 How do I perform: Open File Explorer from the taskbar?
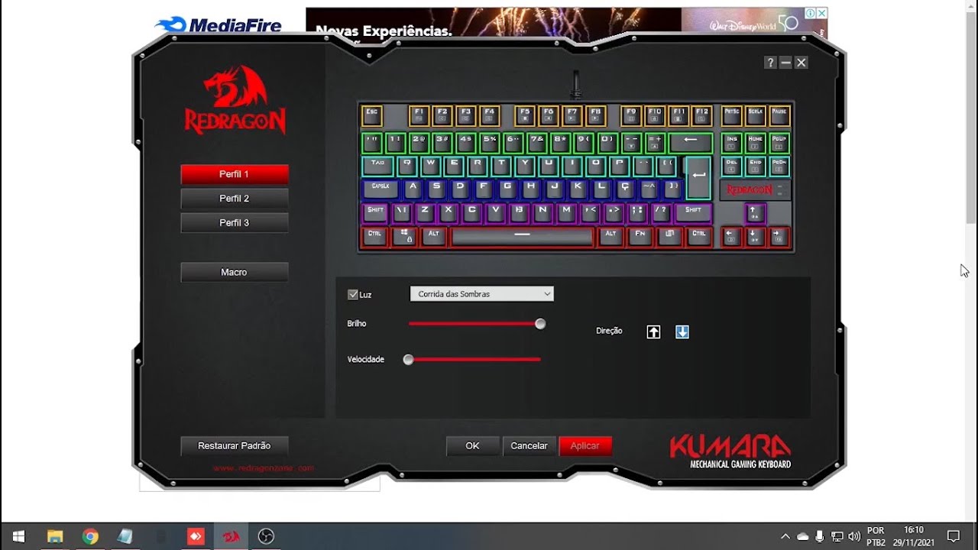pos(55,536)
